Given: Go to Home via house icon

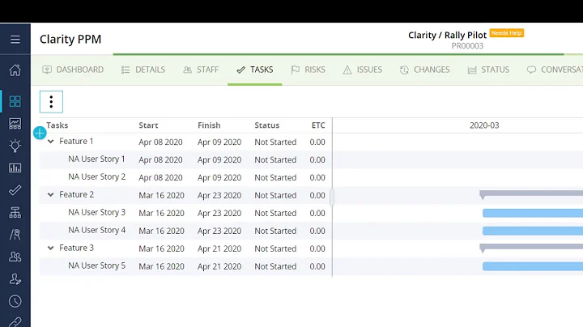Looking at the screenshot, I should (x=15, y=70).
